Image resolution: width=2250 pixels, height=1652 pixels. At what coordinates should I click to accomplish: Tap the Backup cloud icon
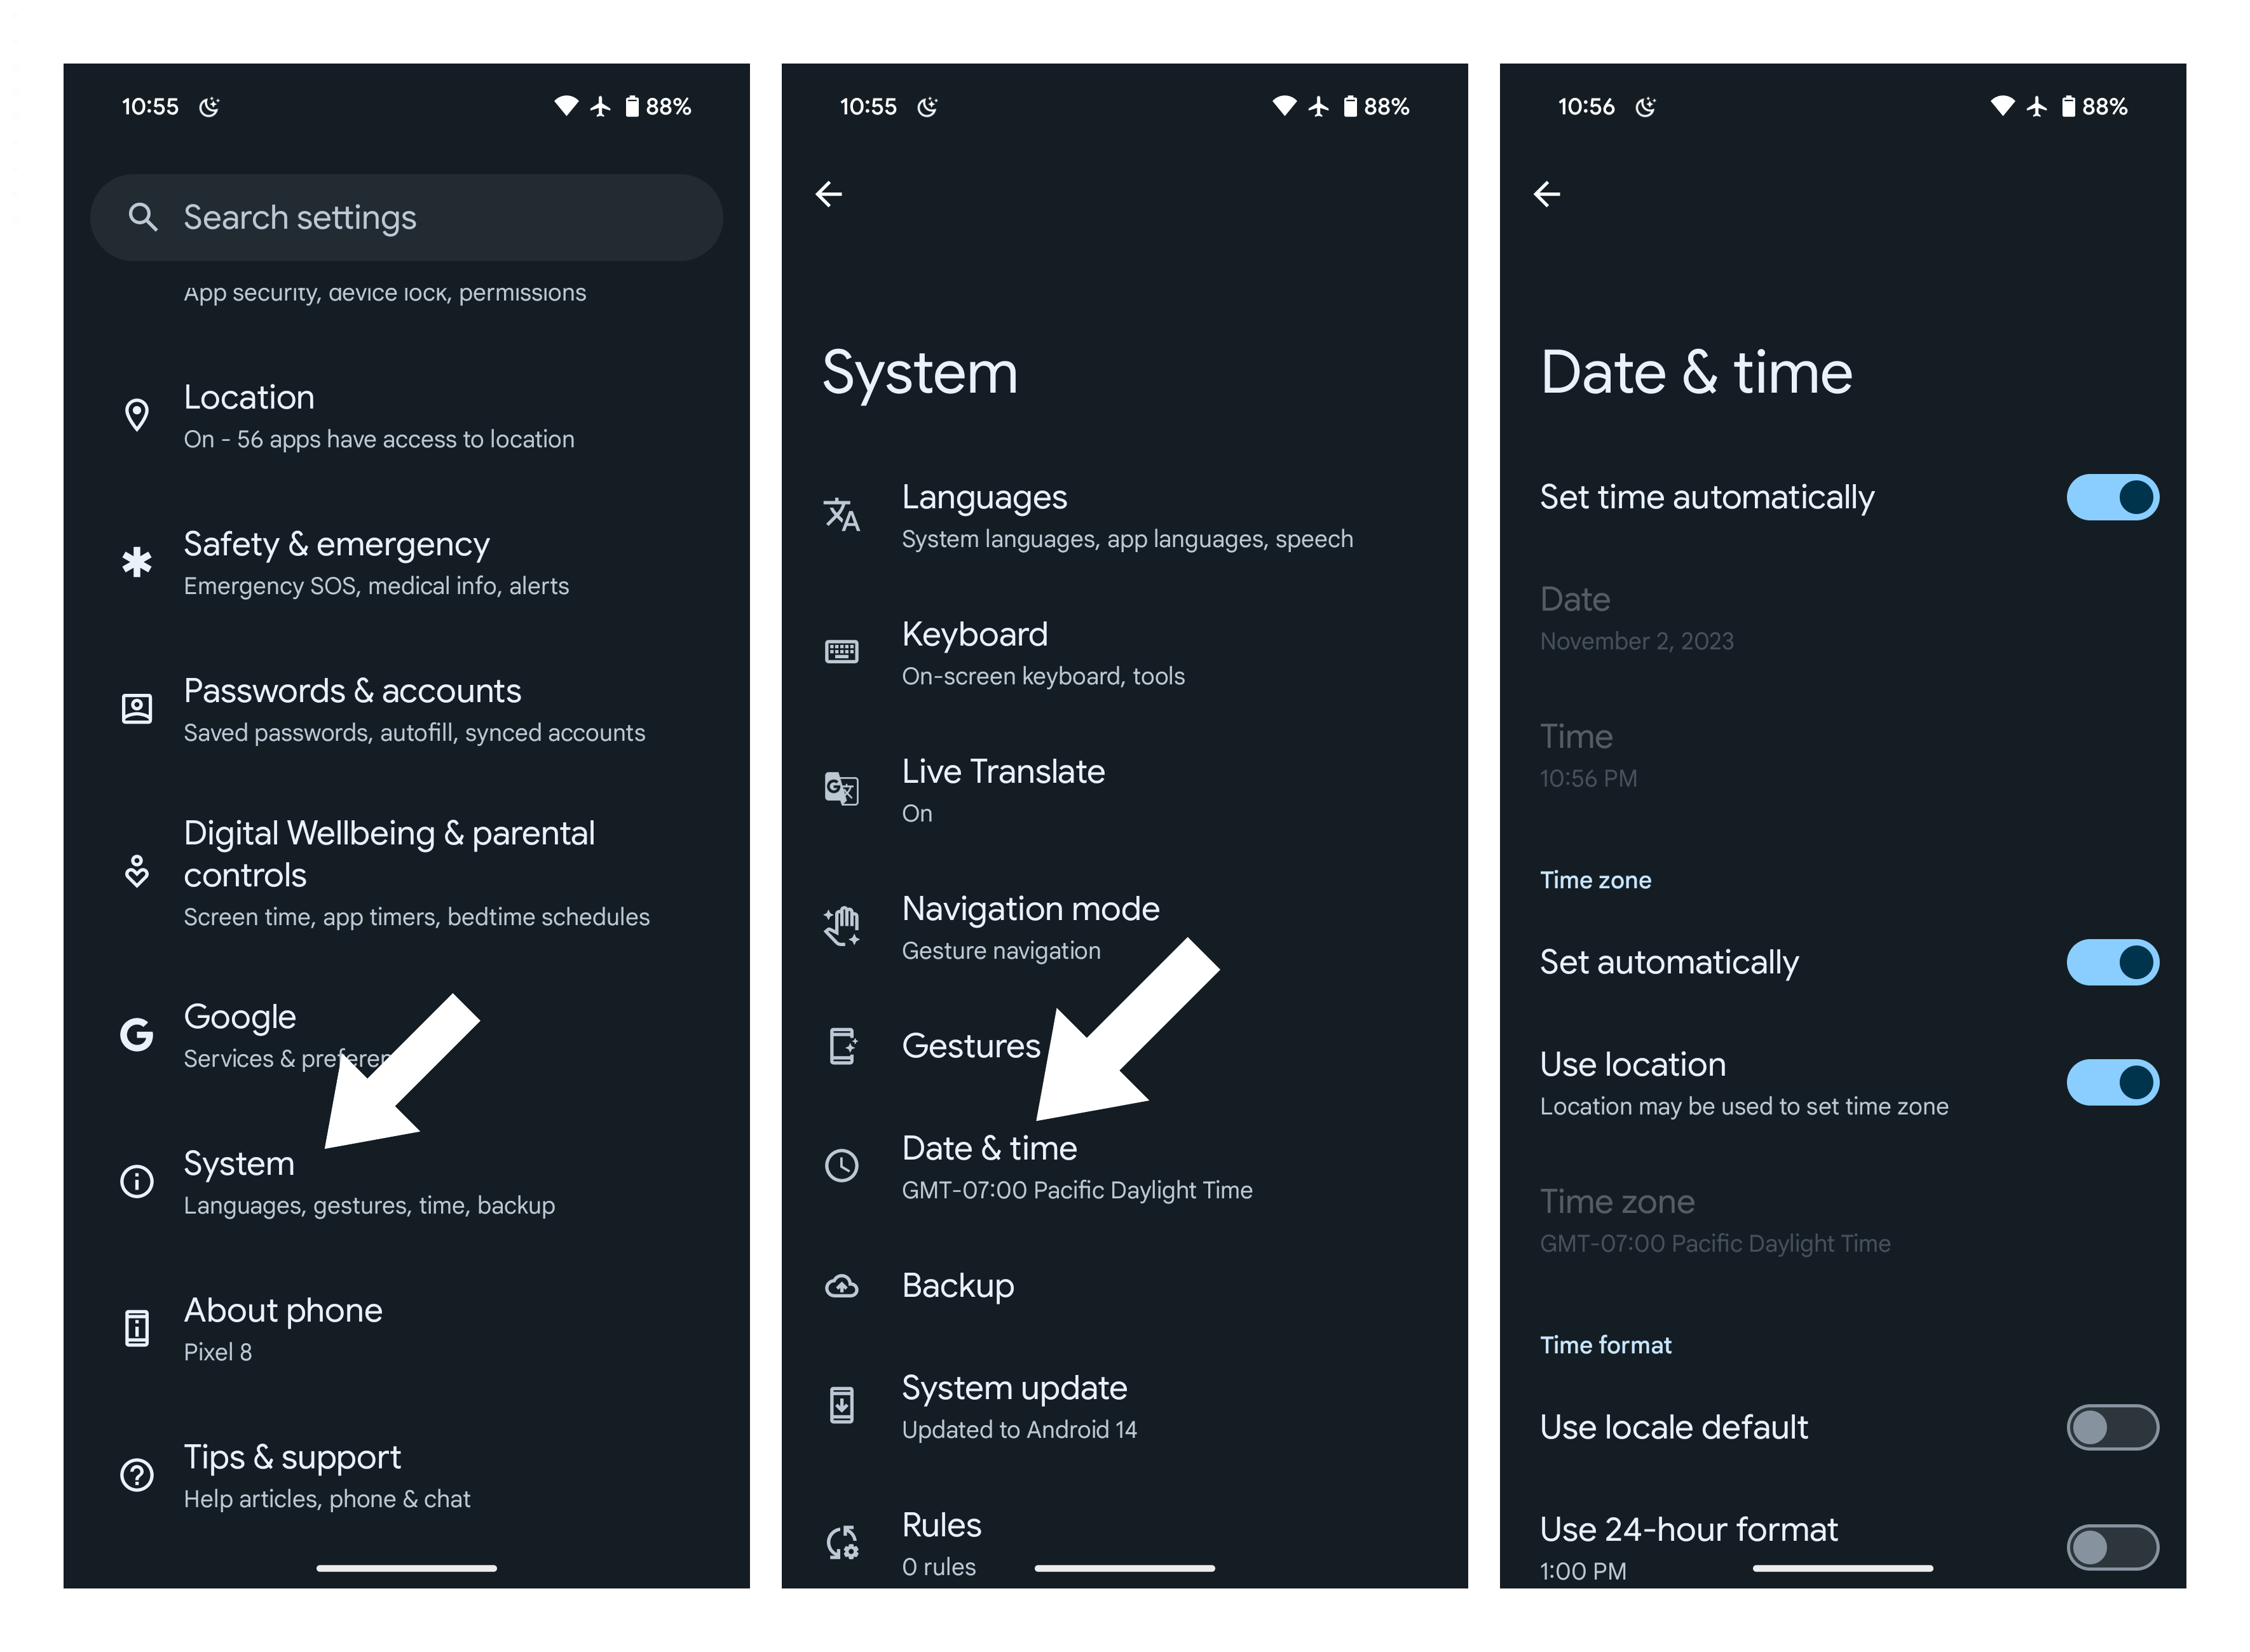click(x=842, y=1286)
